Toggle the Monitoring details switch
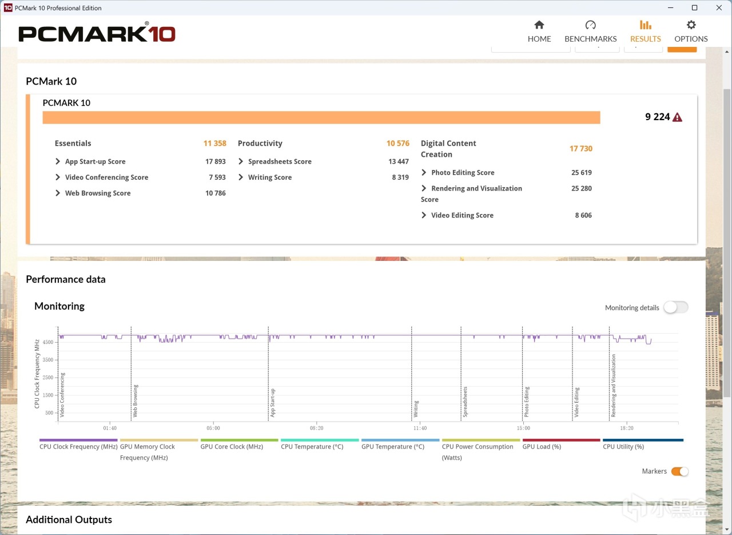 coord(675,307)
